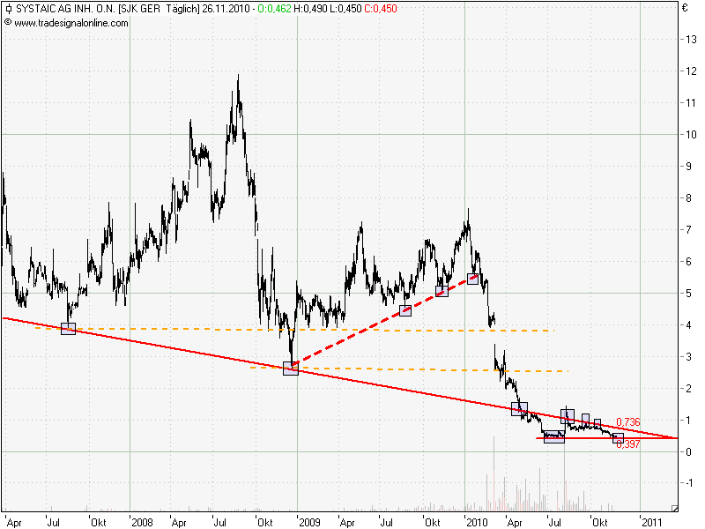
Task: Click the short horizontal red support line
Action: point(607,438)
